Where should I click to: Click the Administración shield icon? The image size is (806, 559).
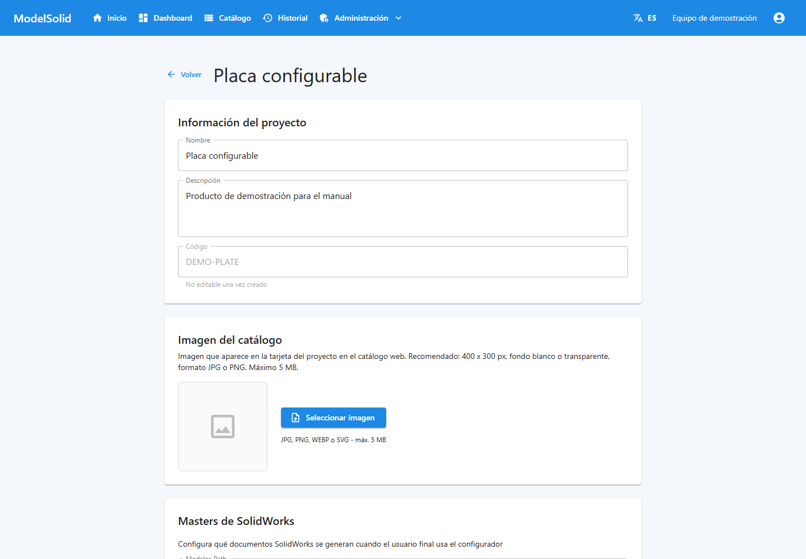324,18
